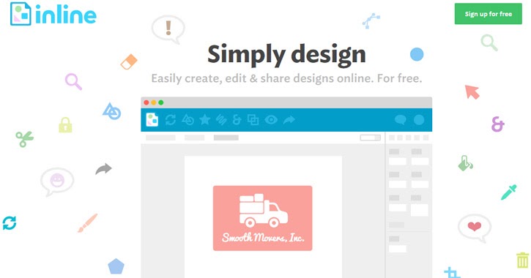
Task: Open the comments bubble in the blue toolbar
Action: tap(401, 120)
